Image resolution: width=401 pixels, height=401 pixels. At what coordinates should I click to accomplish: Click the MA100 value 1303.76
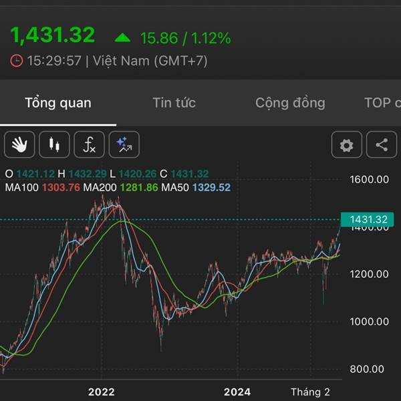(61, 187)
